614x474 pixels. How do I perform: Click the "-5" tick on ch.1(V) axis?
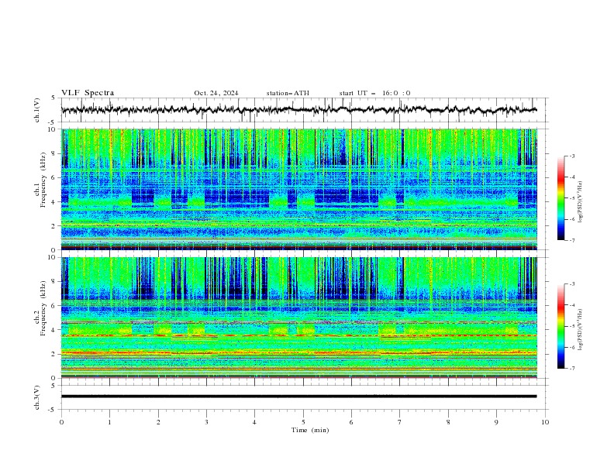[x=53, y=122]
